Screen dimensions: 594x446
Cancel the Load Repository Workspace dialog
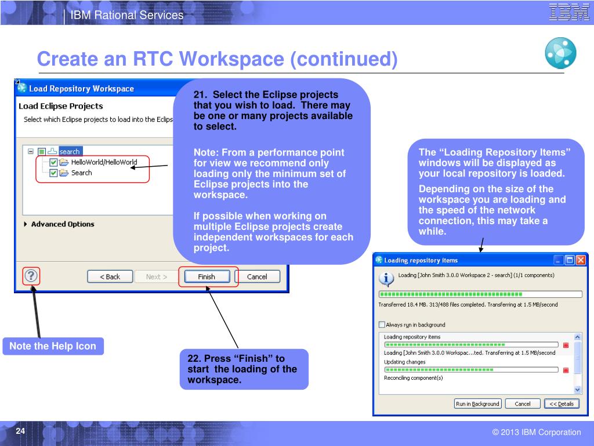[x=257, y=277]
